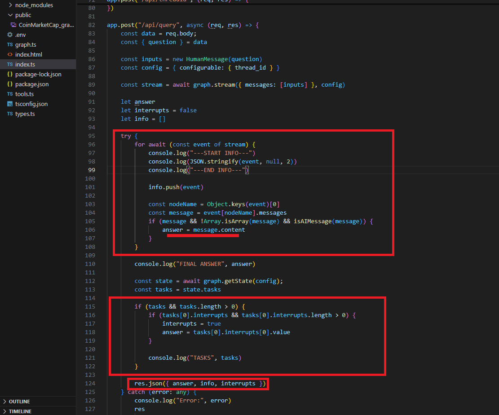The image size is (499, 415).
Task: Click the HTML icon beside index.html
Action: 10,54
